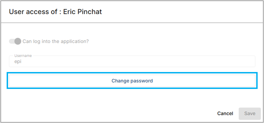Click the grey toggle knob beside login question

[18, 41]
